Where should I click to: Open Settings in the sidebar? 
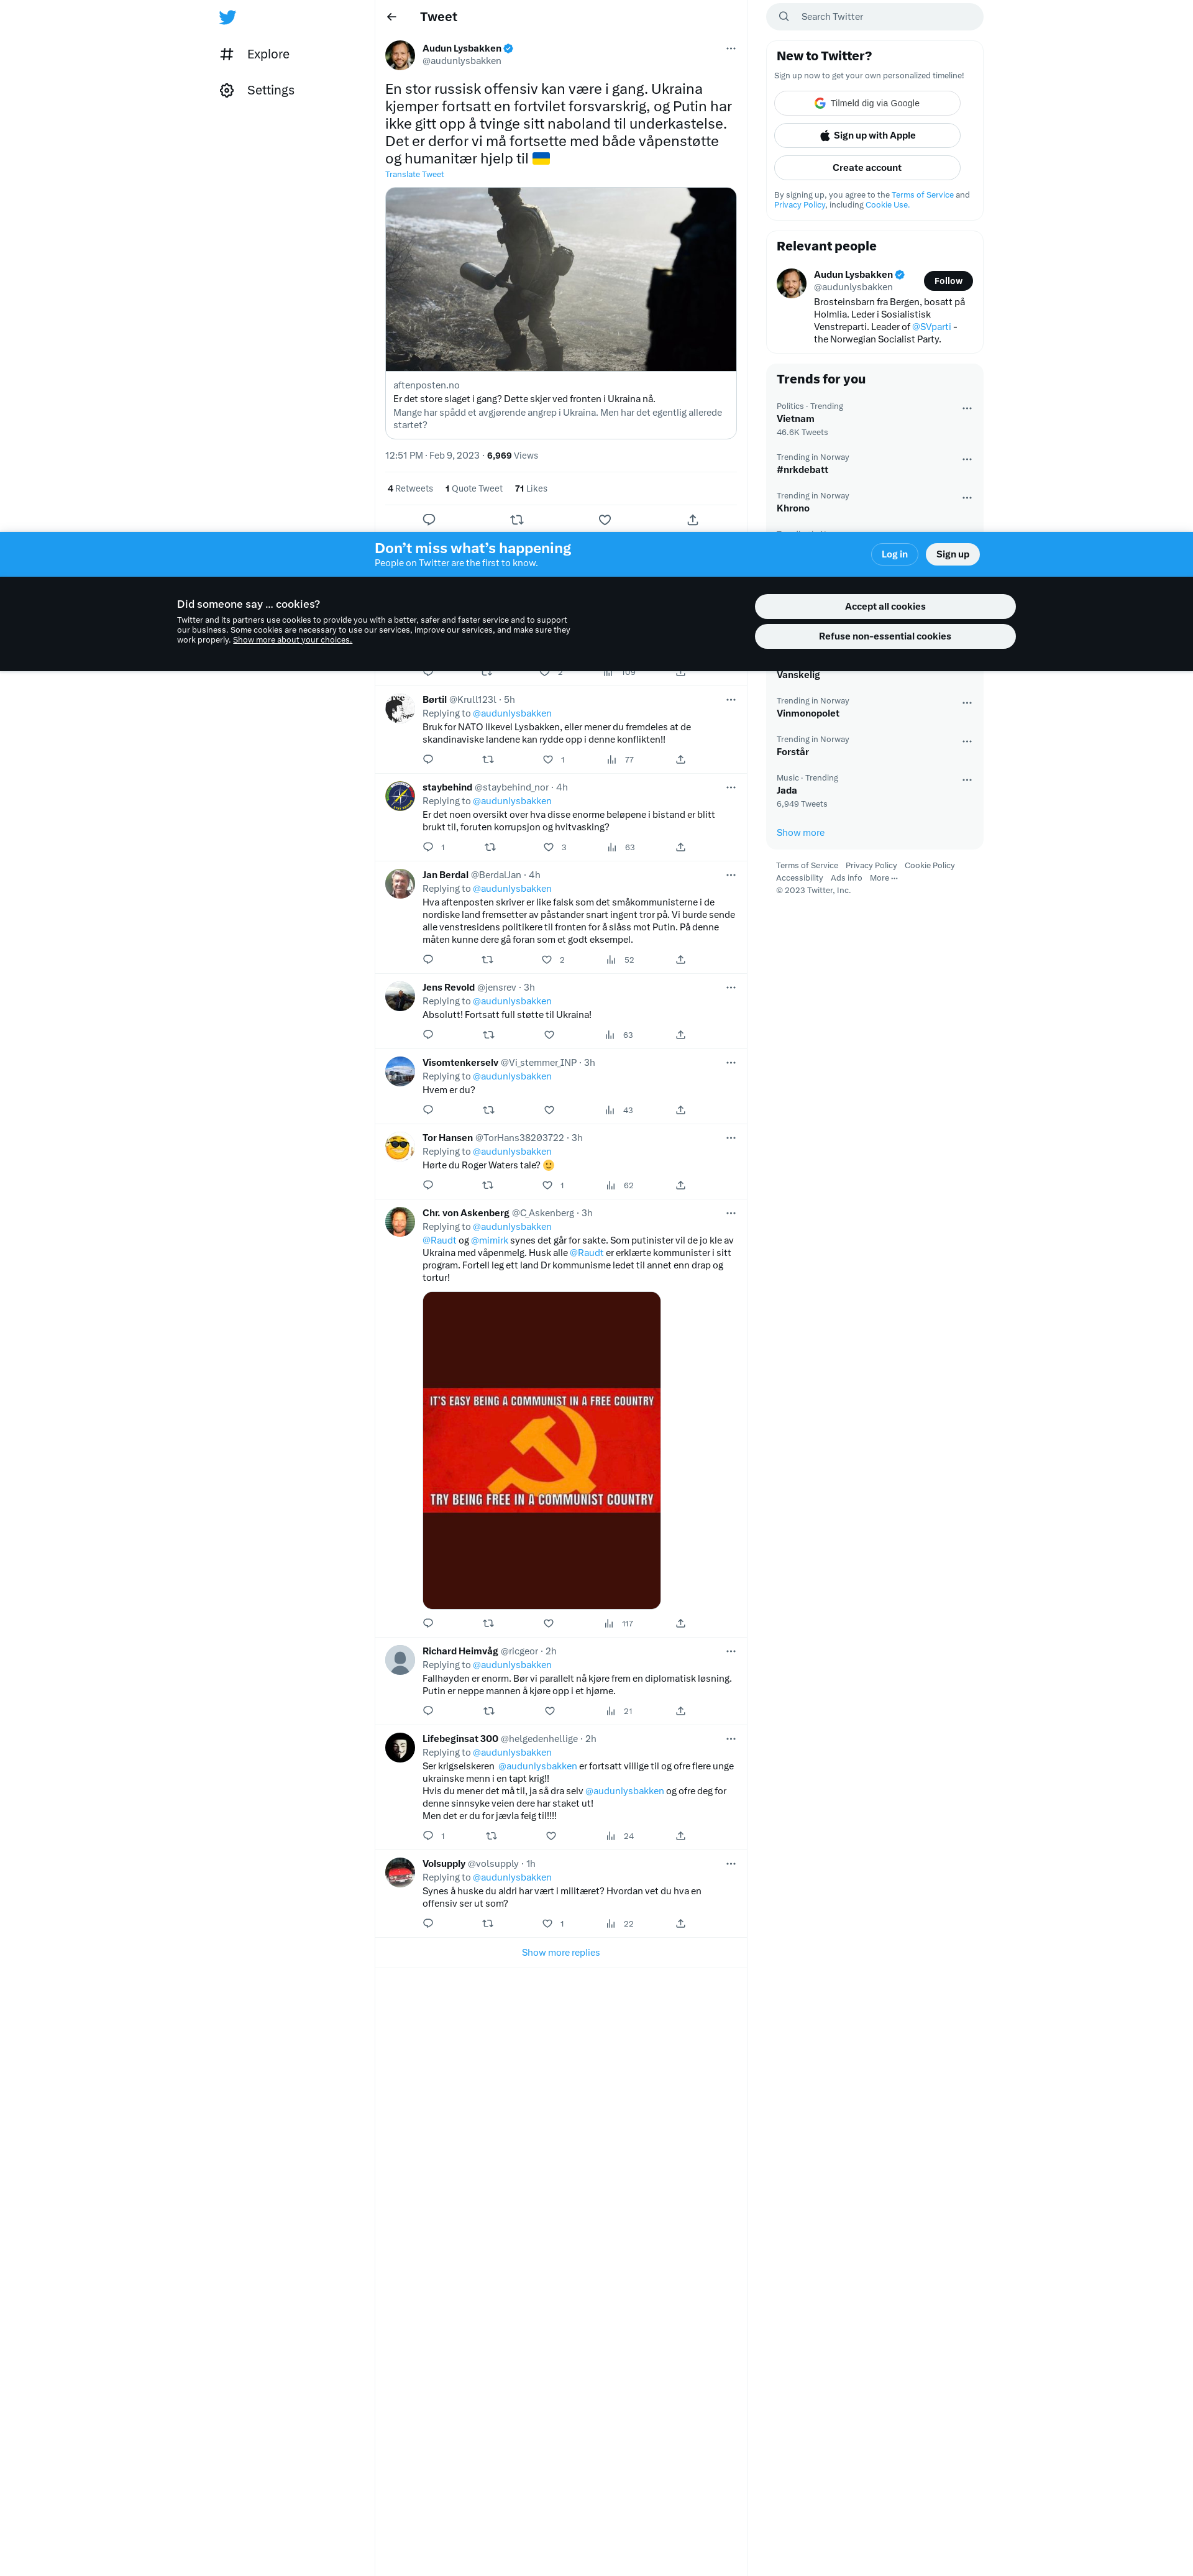(x=257, y=90)
